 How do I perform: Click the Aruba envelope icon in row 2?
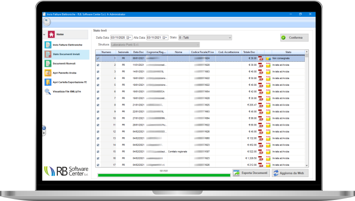[268, 65]
